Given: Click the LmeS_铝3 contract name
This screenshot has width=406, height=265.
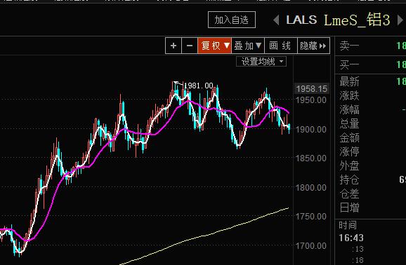Looking at the screenshot, I should pos(357,20).
